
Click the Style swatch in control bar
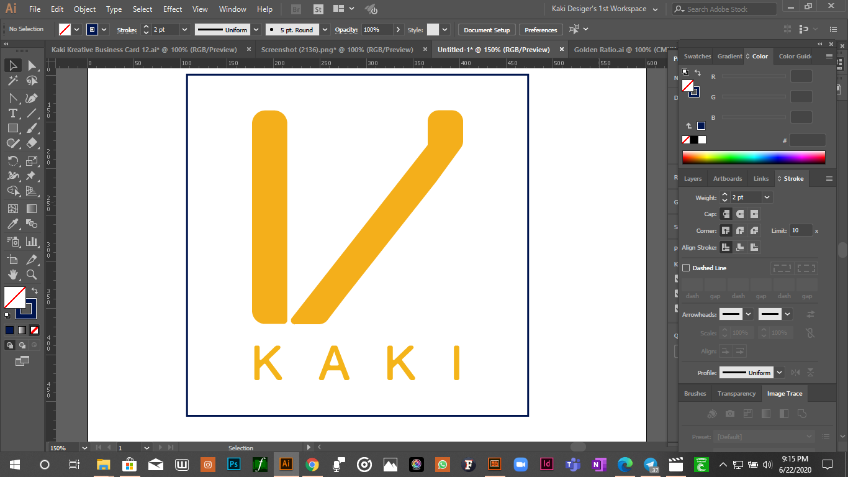click(x=433, y=30)
